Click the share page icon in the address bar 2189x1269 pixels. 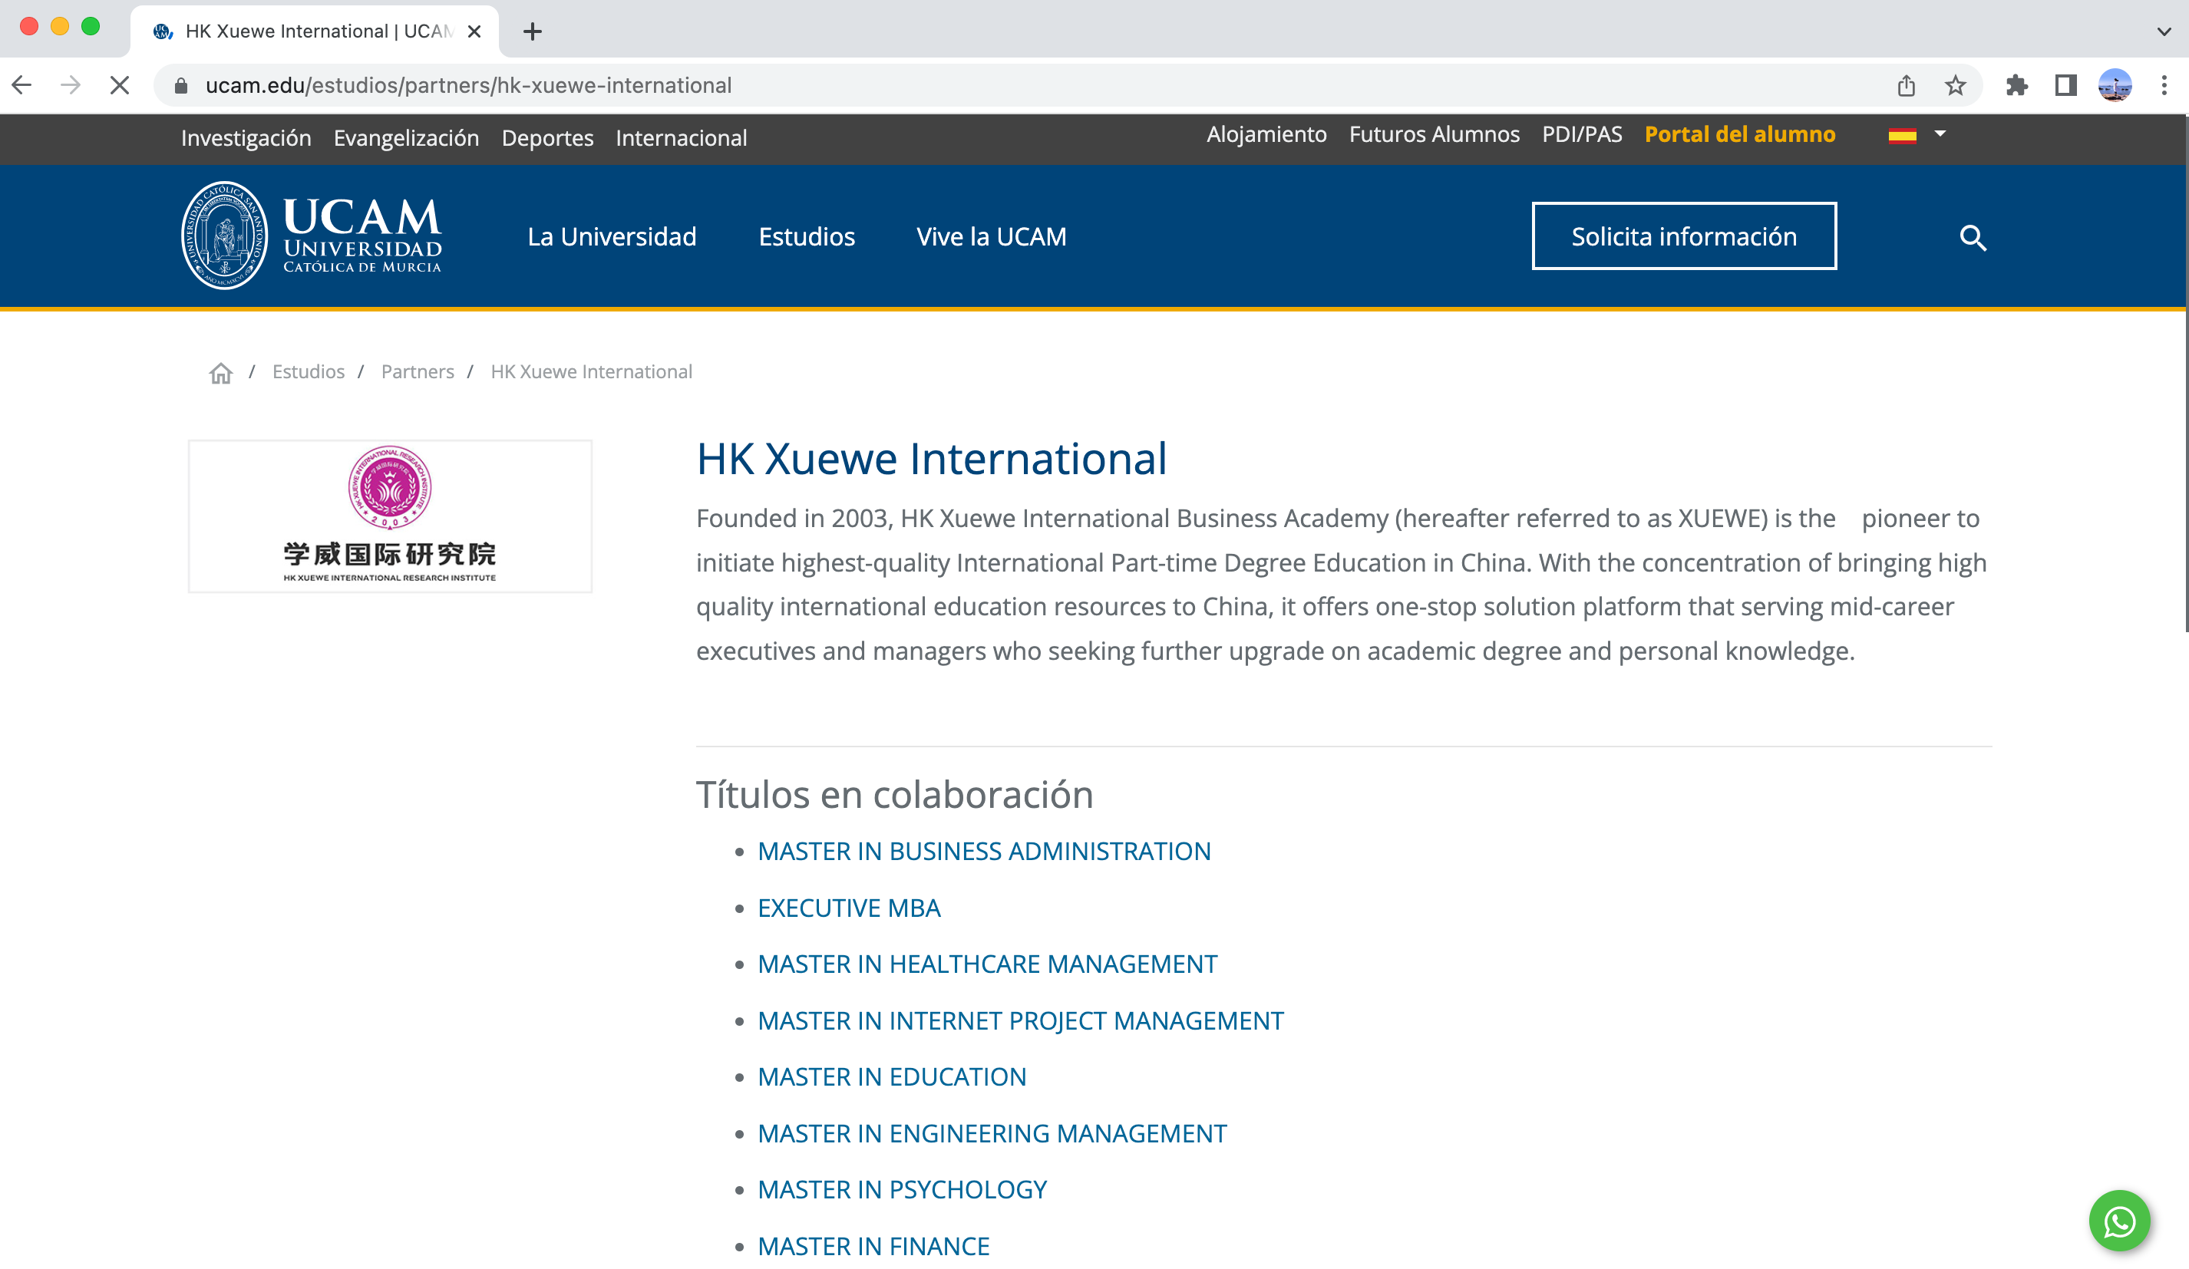click(x=1906, y=85)
